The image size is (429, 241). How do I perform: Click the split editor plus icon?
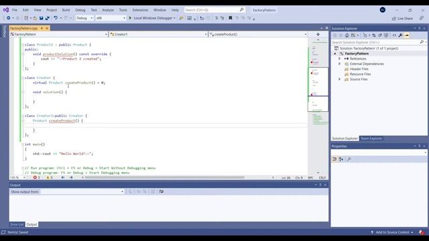click(x=318, y=34)
